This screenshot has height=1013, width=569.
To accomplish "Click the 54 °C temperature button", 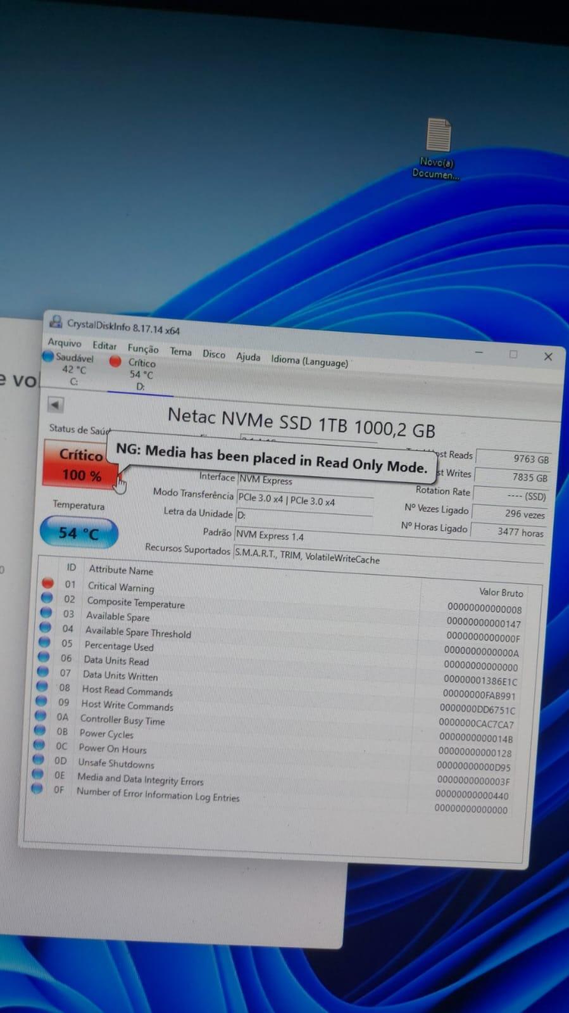I will [78, 533].
